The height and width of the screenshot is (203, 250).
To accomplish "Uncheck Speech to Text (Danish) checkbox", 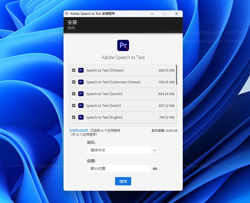I will [74, 94].
